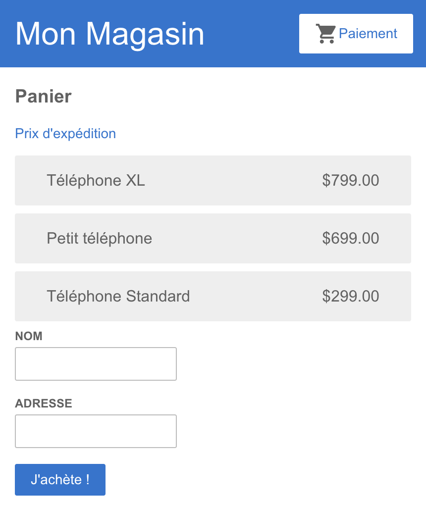The width and height of the screenshot is (426, 506).
Task: Select the Téléphone Standard item name
Action: 118,296
